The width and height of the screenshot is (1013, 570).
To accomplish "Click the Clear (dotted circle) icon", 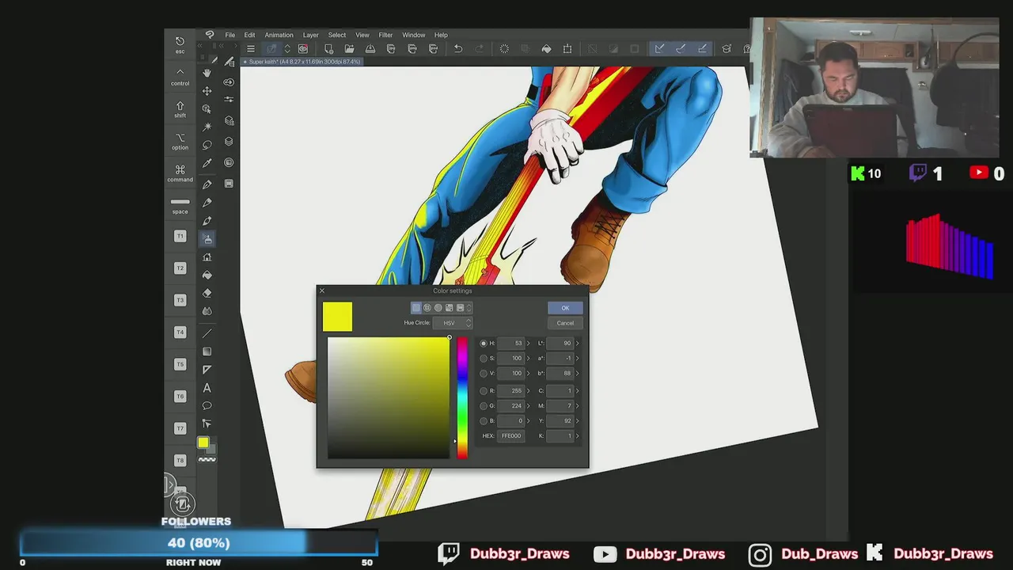I will (504, 49).
